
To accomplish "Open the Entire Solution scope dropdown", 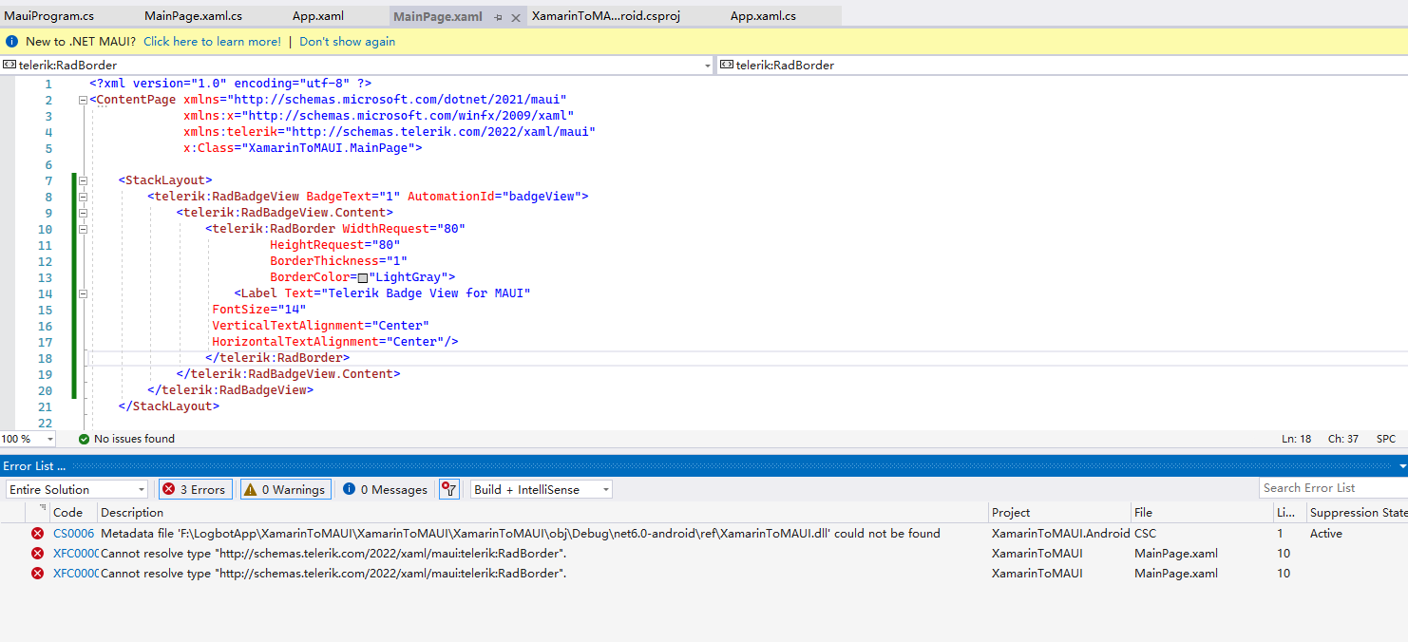I will [77, 489].
